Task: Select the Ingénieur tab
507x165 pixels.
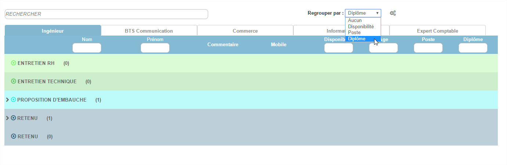Action: click(52, 31)
